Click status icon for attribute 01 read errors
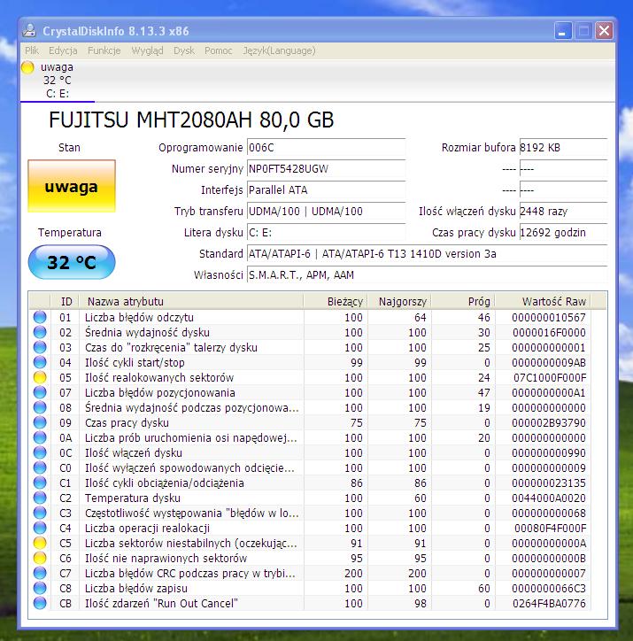 pyautogui.click(x=40, y=317)
